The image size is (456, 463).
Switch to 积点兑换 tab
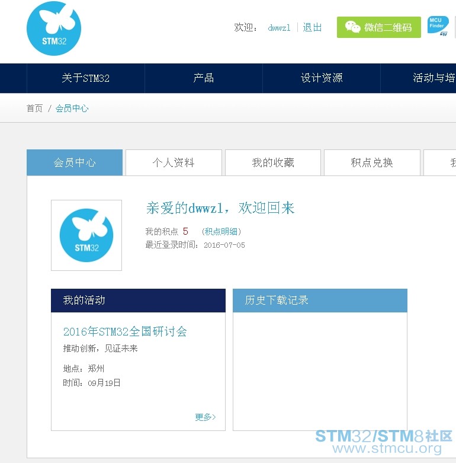click(372, 162)
